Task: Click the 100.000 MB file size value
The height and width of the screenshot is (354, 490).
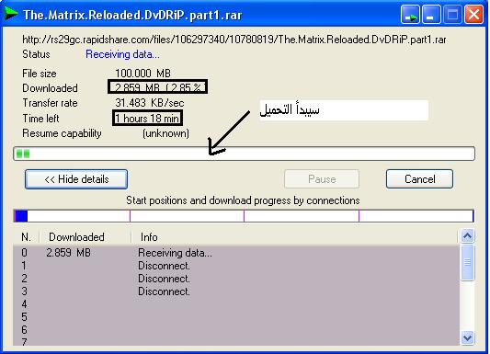Action: click(142, 74)
